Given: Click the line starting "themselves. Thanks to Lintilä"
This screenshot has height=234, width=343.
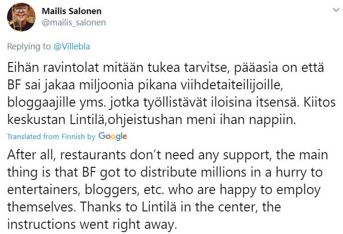Looking at the screenshot, I should pyautogui.click(x=144, y=207).
